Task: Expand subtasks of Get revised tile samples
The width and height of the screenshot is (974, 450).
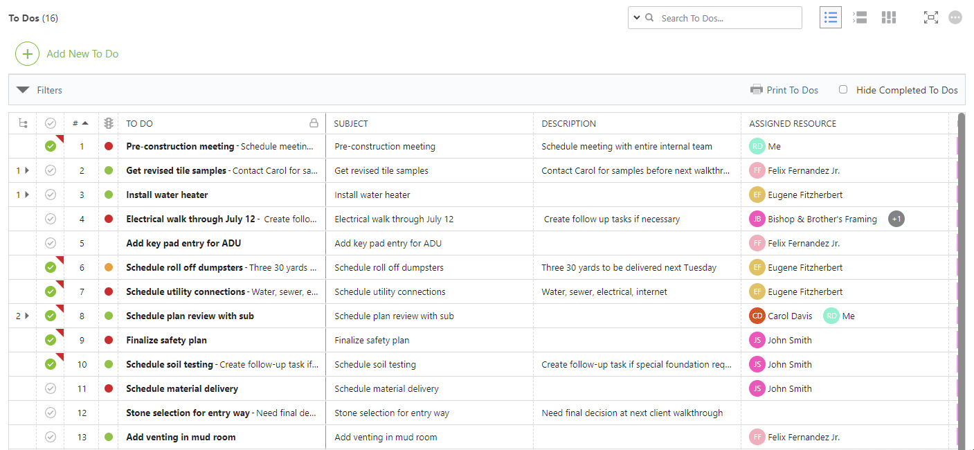Action: pos(27,170)
